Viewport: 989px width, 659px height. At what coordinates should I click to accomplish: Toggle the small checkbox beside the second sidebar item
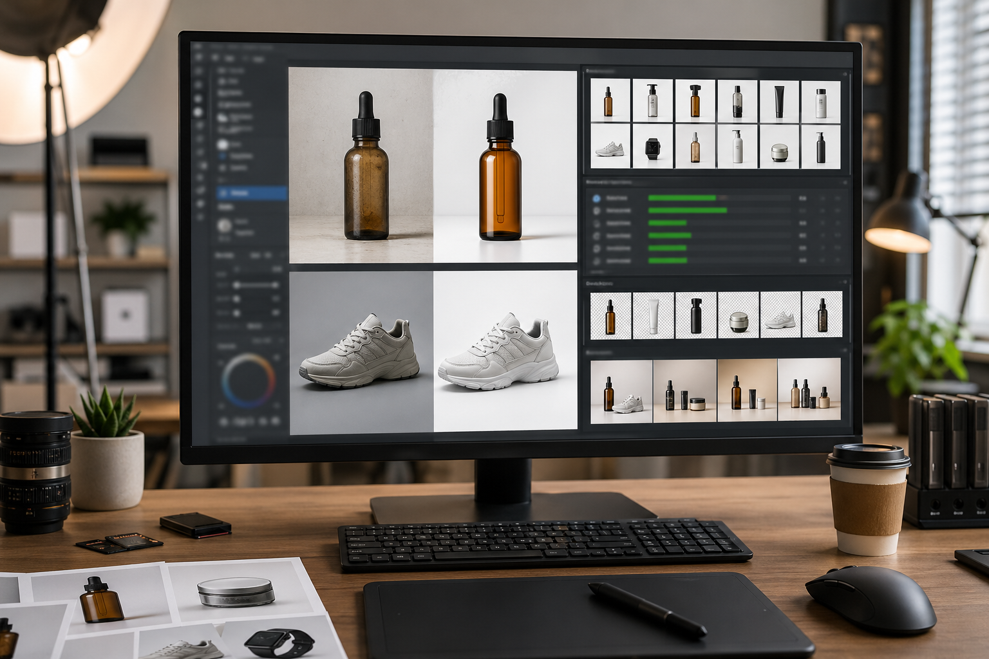pos(222,154)
